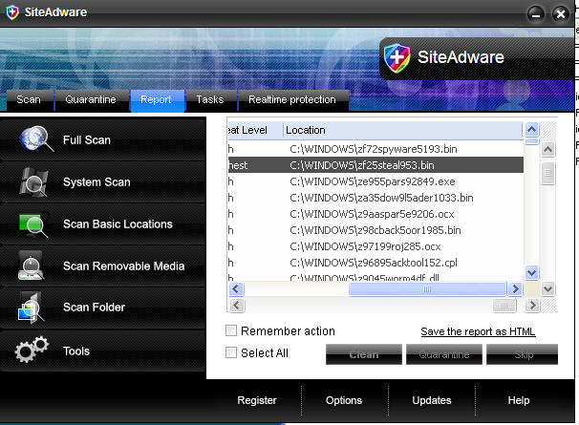The image size is (579, 425).
Task: Click Save the report as HTML link
Action: click(x=478, y=331)
